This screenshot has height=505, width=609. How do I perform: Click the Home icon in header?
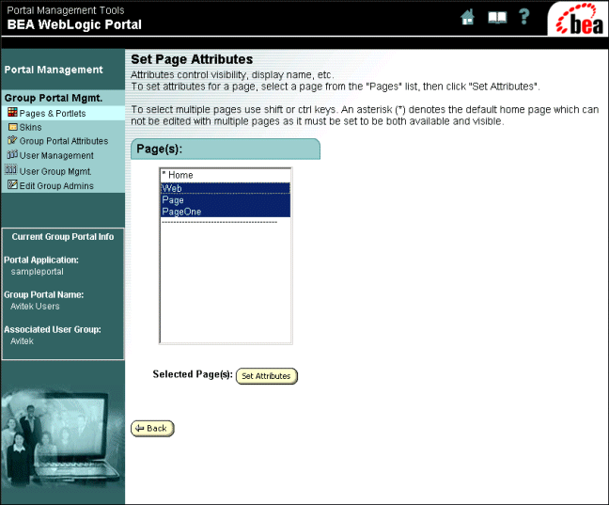468,17
